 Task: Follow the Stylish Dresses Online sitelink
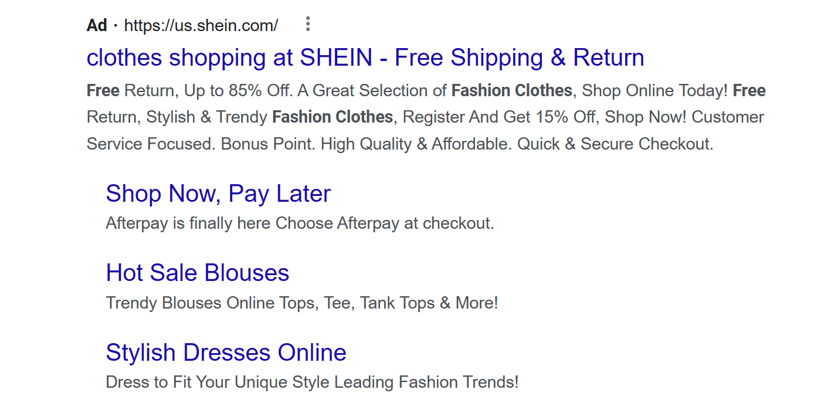[x=226, y=353]
